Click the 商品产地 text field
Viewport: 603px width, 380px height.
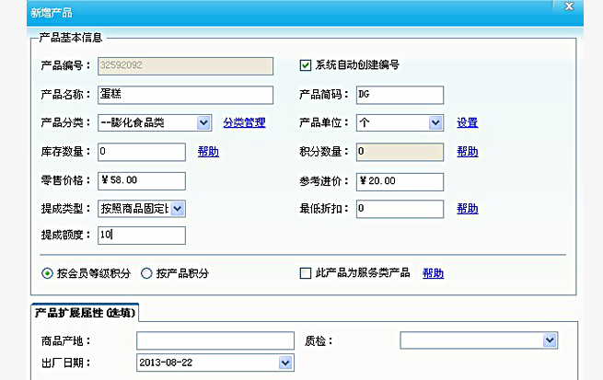pyautogui.click(x=215, y=341)
